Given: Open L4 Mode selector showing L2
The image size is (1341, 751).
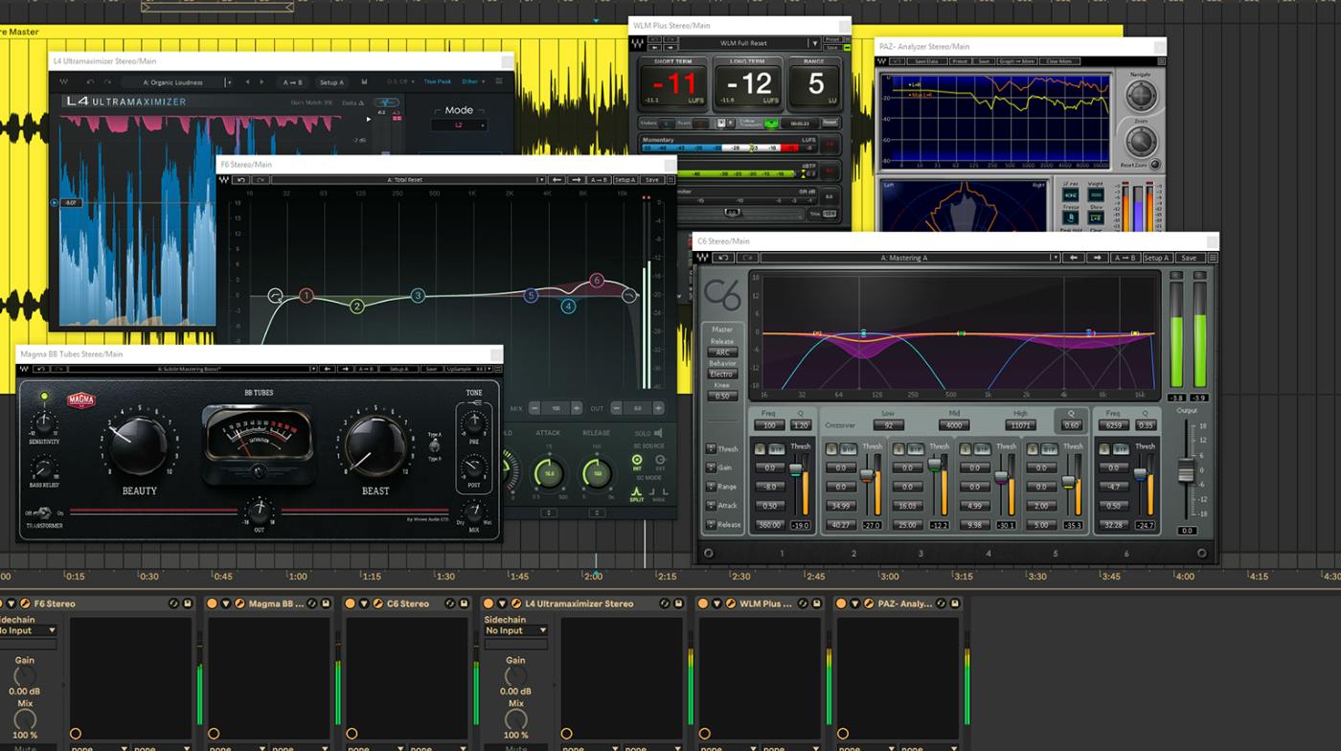Looking at the screenshot, I should [459, 125].
